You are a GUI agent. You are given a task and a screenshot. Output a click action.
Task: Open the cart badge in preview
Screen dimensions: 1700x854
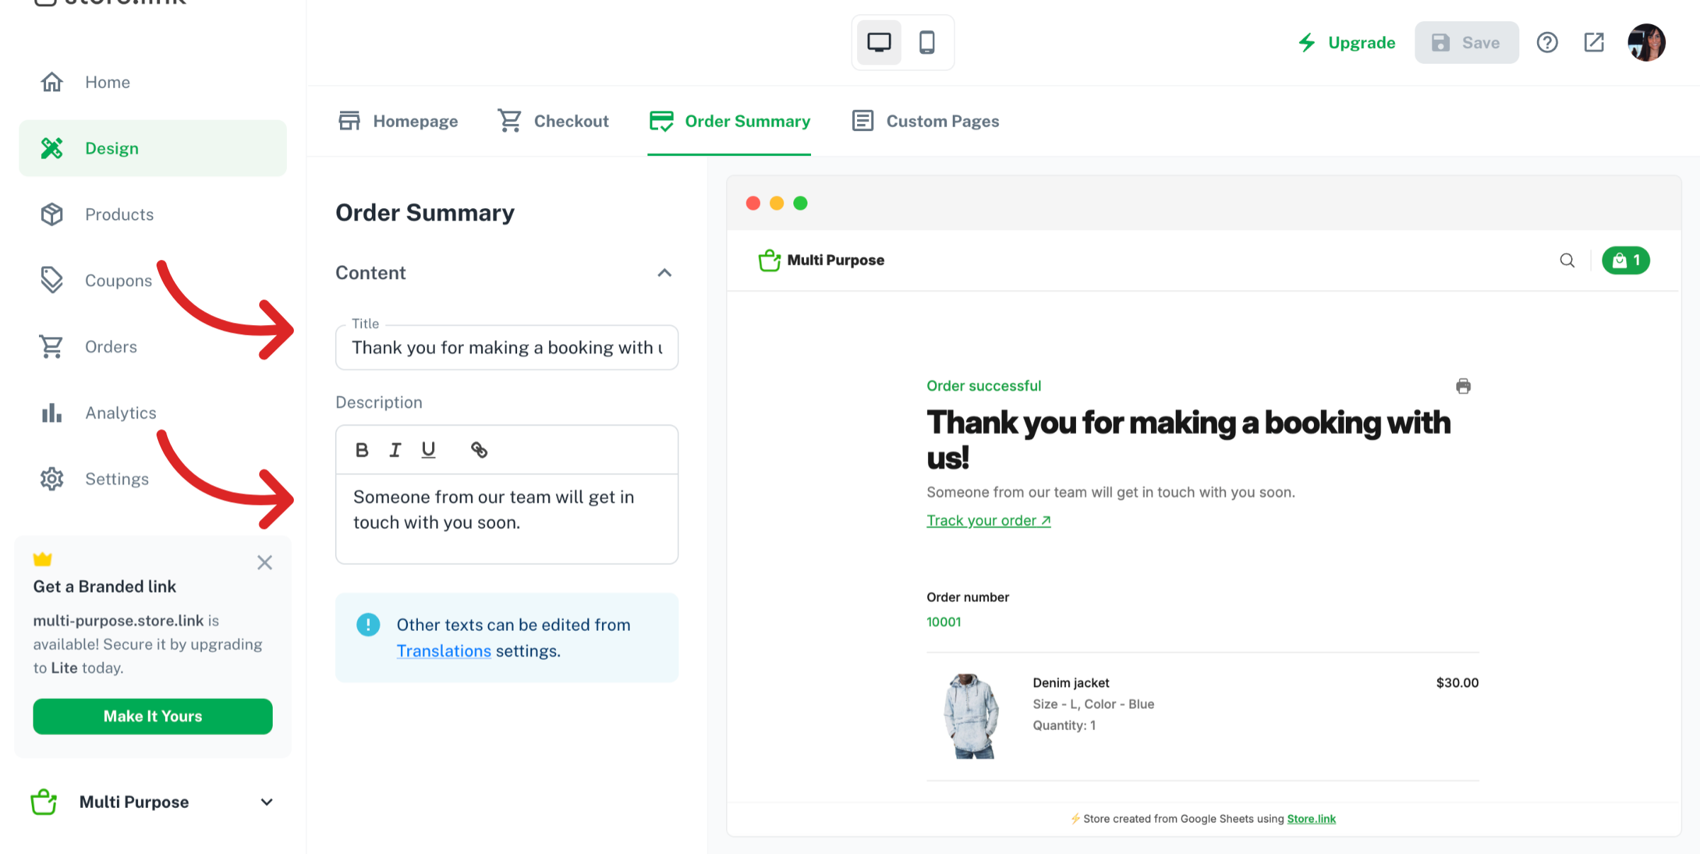coord(1626,261)
